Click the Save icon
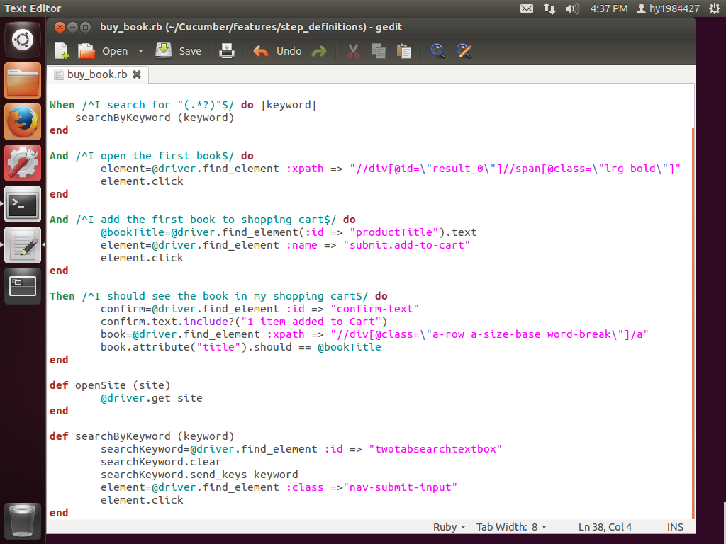Screen dimensions: 726x544 (164, 50)
